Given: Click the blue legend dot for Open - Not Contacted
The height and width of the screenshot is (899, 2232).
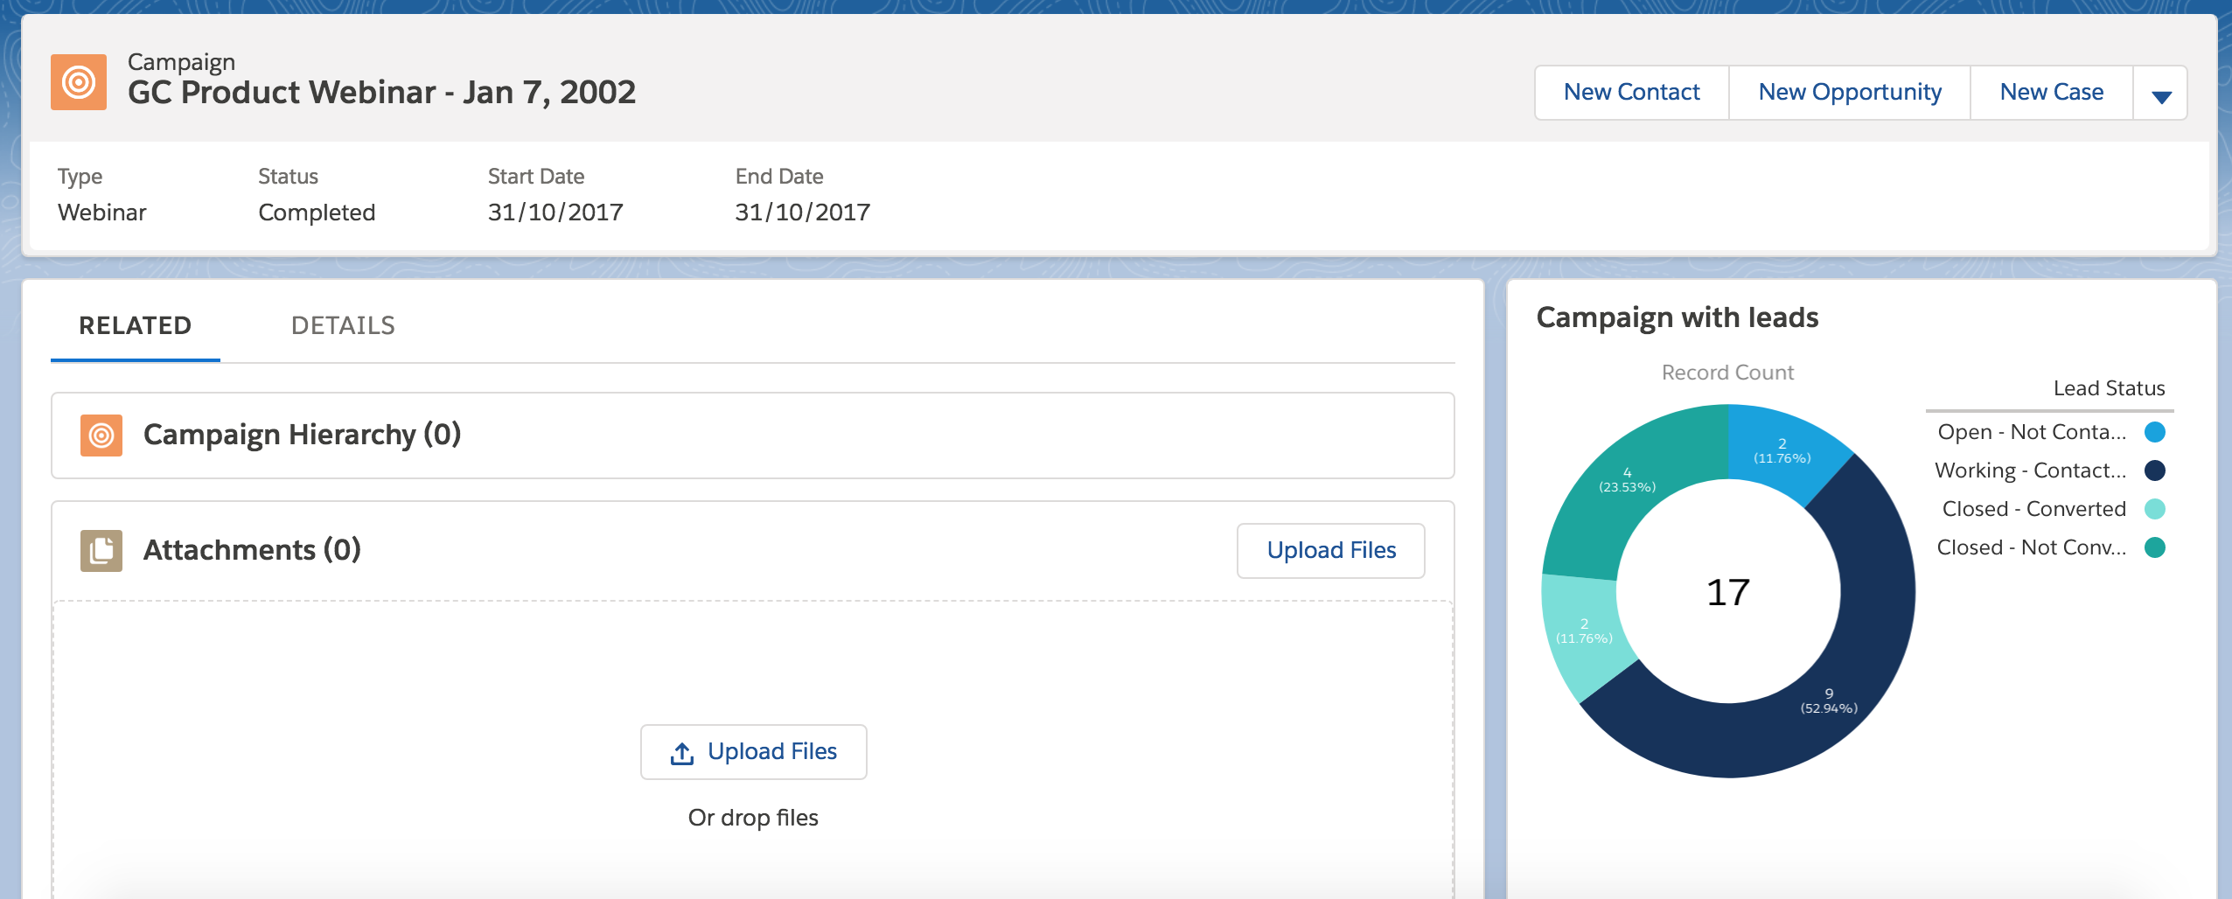Looking at the screenshot, I should [2154, 431].
